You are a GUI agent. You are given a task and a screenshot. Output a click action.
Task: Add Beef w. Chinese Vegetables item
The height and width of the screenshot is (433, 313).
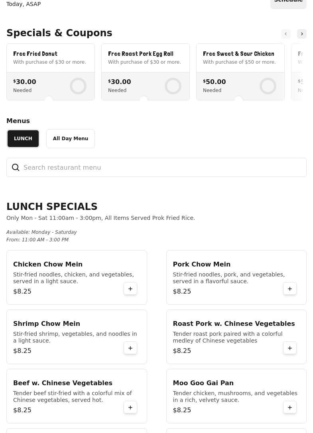130,407
